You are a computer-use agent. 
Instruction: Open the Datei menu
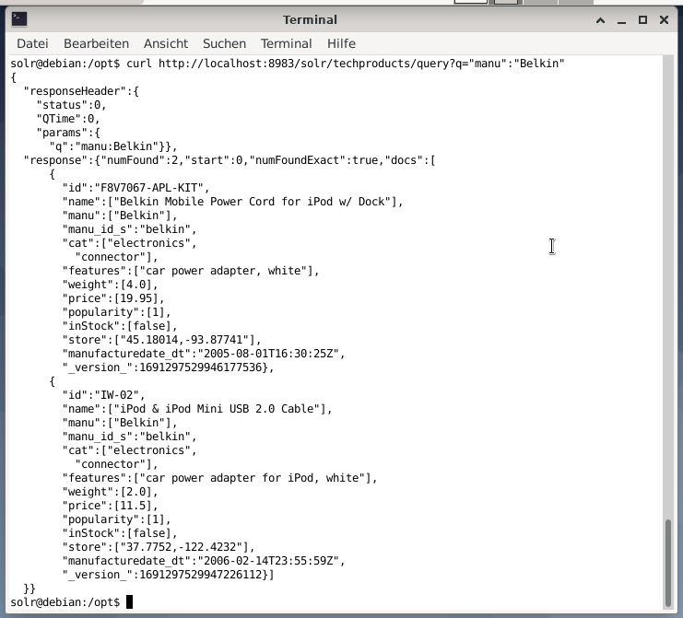(x=32, y=43)
